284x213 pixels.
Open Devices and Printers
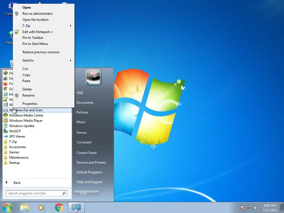point(91,163)
